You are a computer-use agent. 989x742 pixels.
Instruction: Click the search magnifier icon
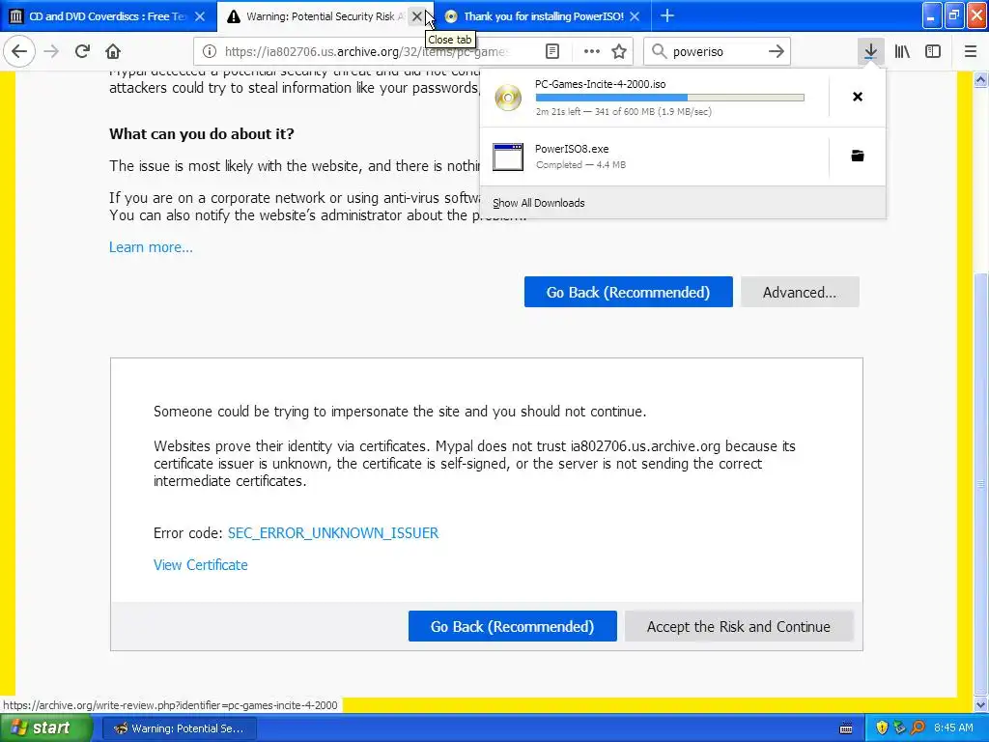(659, 51)
